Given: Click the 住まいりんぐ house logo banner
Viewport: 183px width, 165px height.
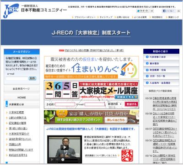Looking at the screenshot, I should point(91,67).
